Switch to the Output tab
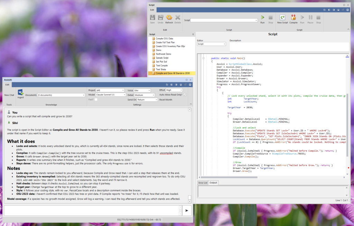Image resolution: width=354 pixels, height=226 pixels. coord(213,183)
